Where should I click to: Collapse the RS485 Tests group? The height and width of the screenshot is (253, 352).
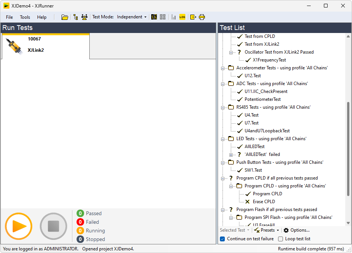(x=223, y=107)
